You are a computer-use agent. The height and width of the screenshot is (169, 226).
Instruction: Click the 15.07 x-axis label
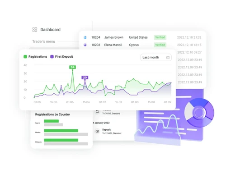(118, 102)
